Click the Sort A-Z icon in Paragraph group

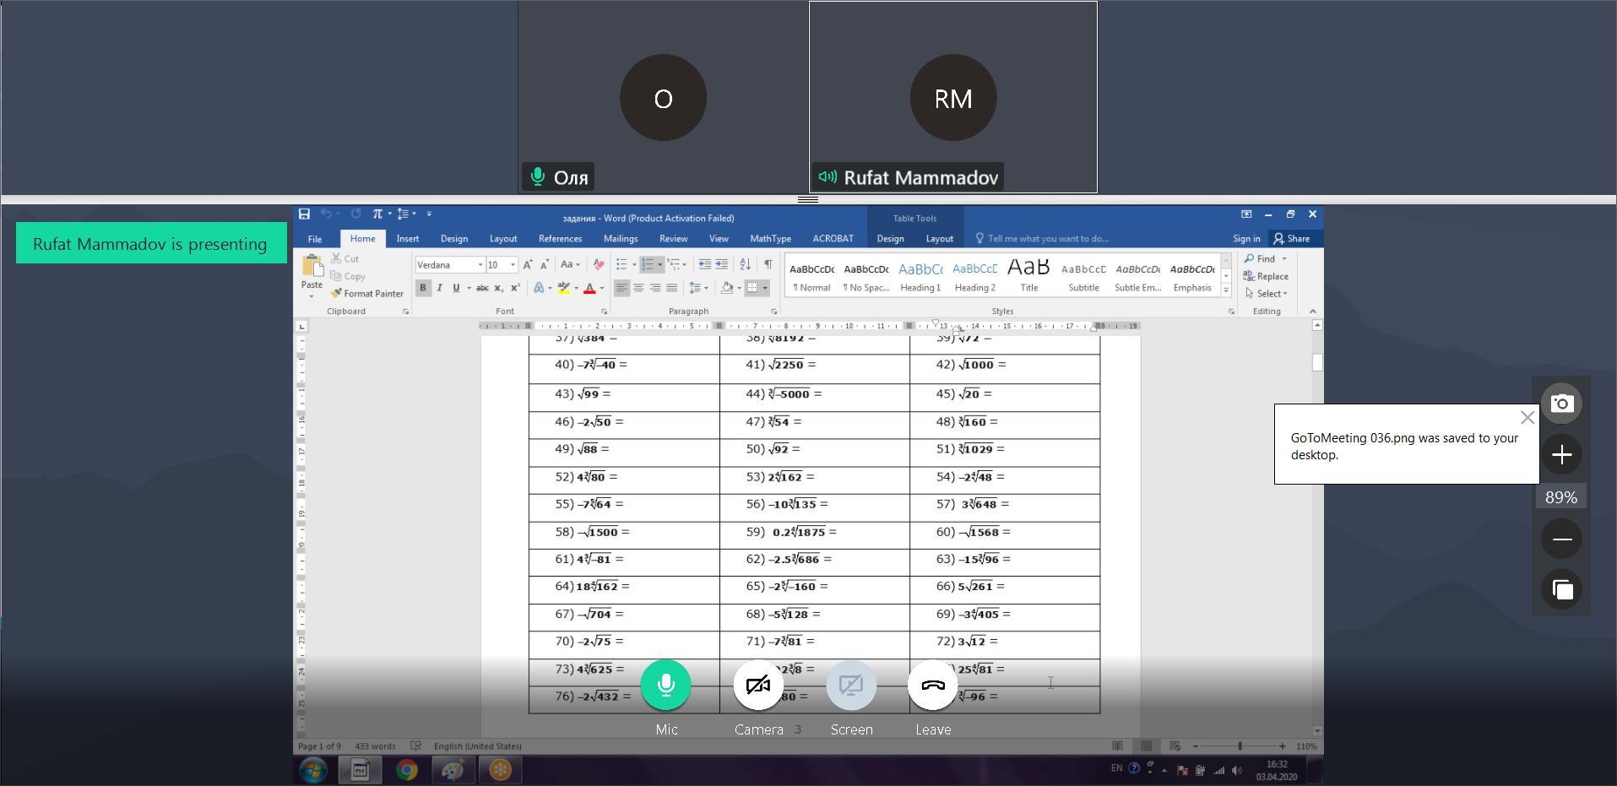point(745,264)
